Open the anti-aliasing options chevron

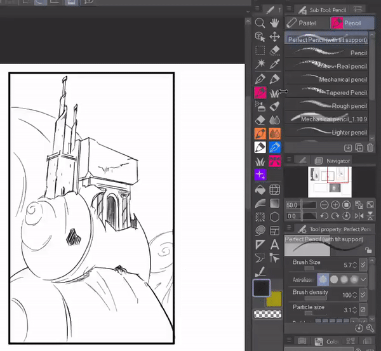363,279
